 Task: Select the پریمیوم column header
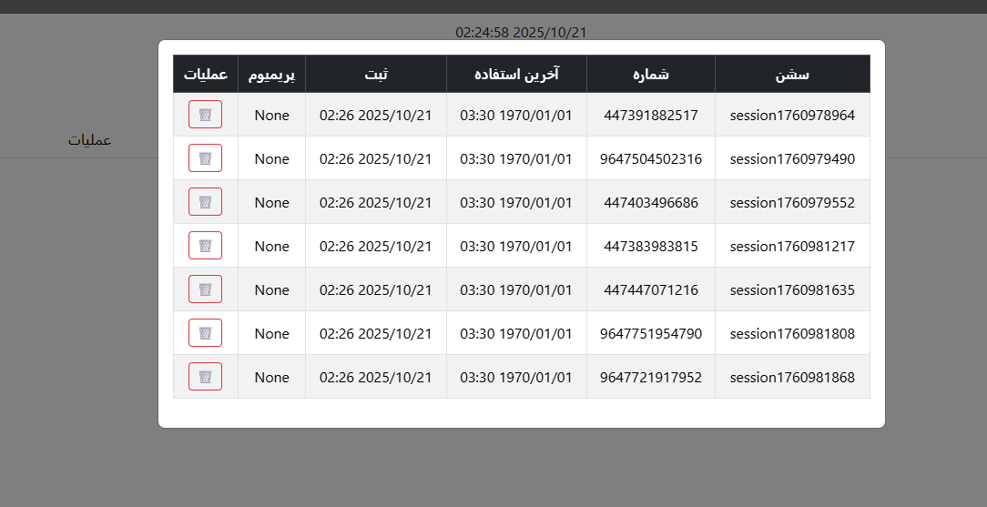[x=271, y=74]
